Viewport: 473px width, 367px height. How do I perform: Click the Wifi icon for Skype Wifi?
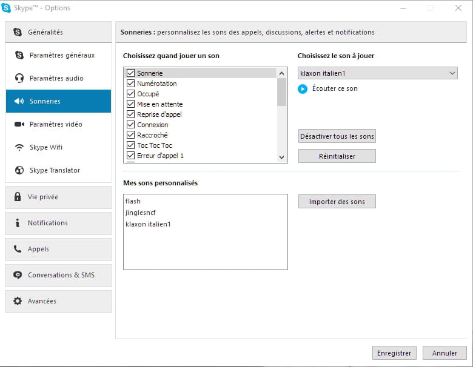[x=19, y=147]
